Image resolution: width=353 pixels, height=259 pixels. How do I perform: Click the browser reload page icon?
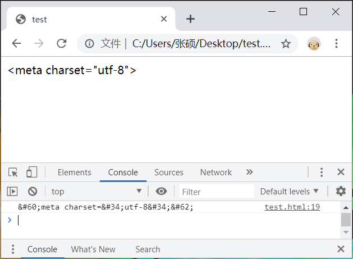coord(62,44)
